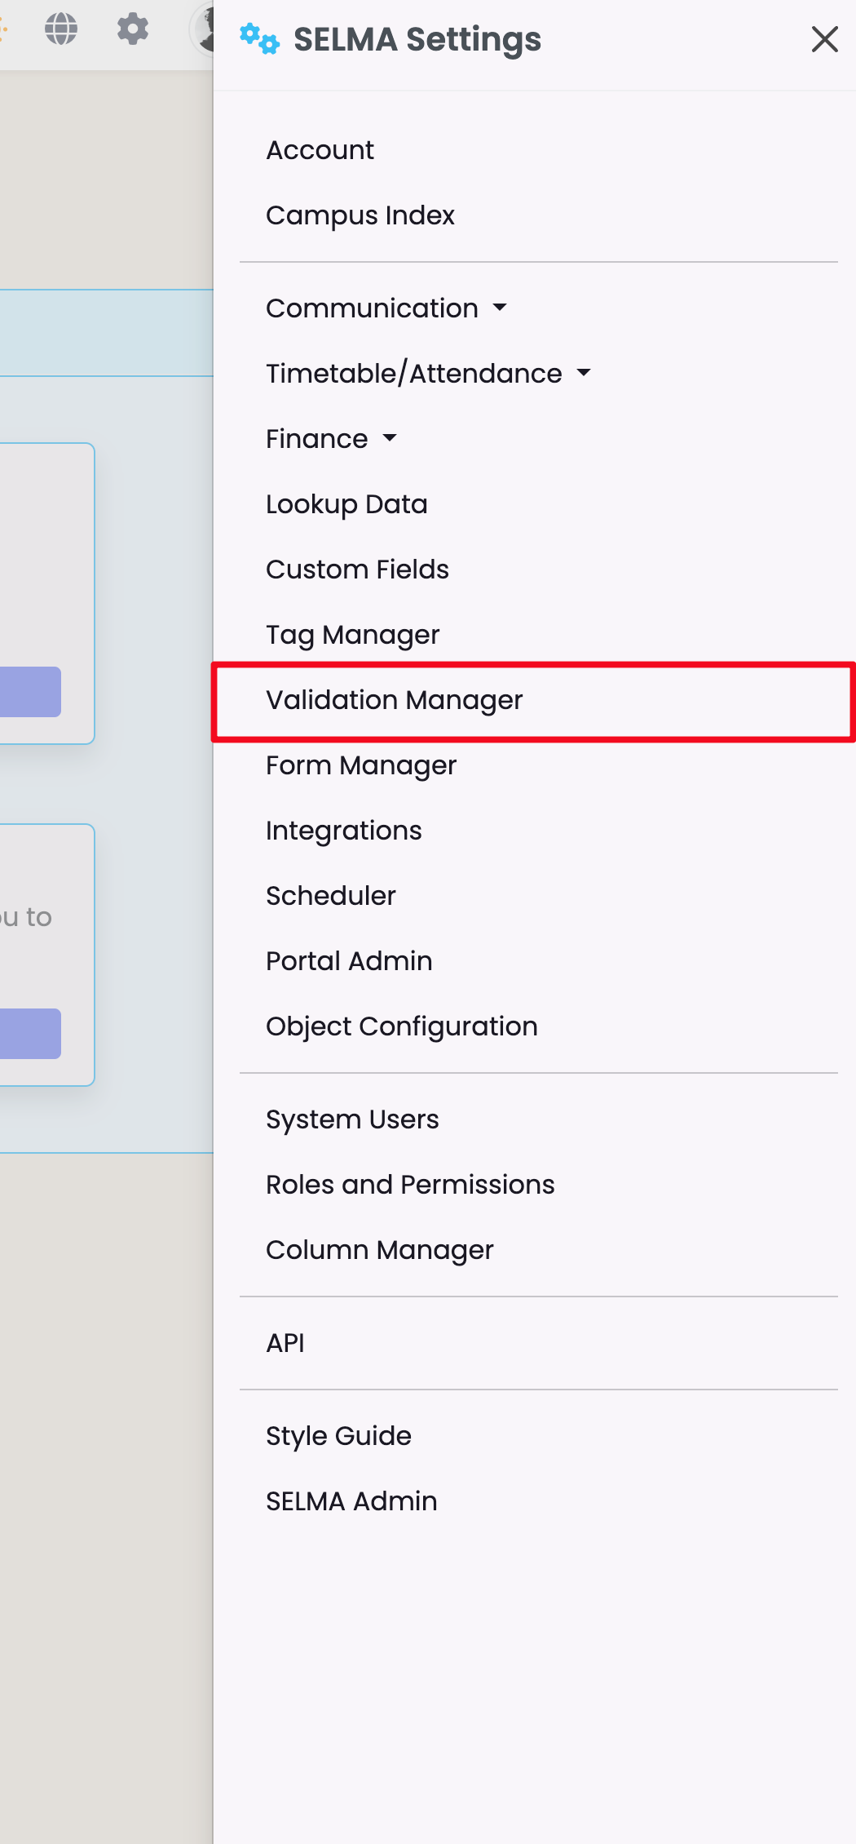Expand the Communication dropdown
Screen dimensions: 856x1844
(x=386, y=308)
